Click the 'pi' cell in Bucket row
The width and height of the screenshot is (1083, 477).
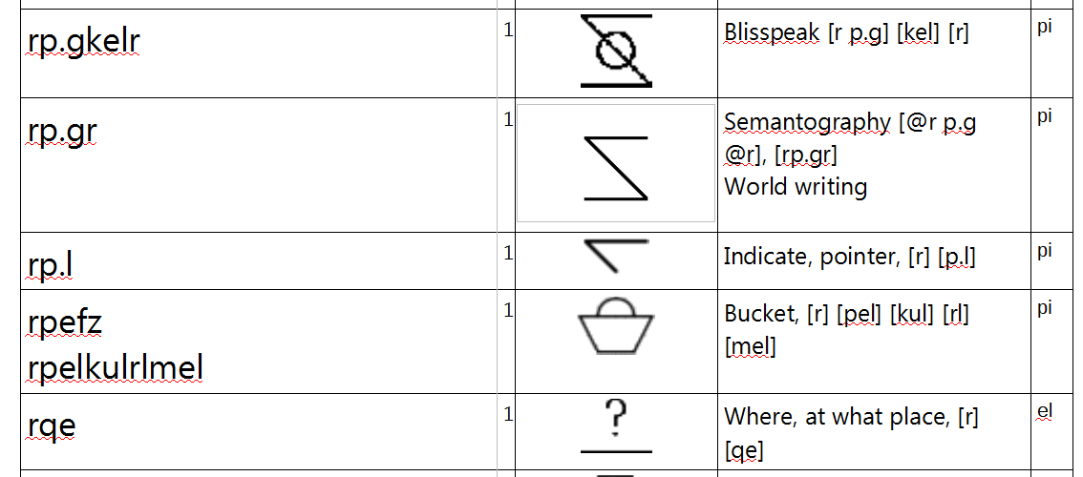1044,308
